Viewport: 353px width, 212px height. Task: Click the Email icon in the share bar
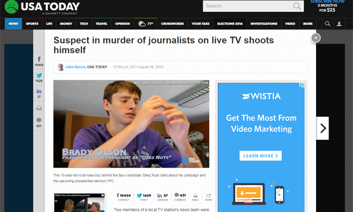click(x=195, y=197)
